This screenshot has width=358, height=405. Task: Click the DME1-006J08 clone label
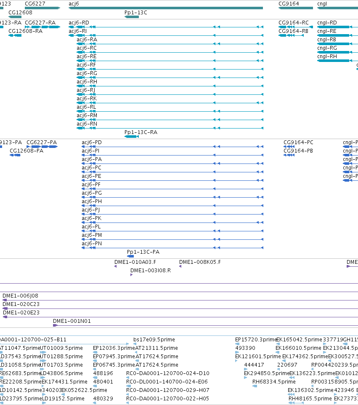20,296
